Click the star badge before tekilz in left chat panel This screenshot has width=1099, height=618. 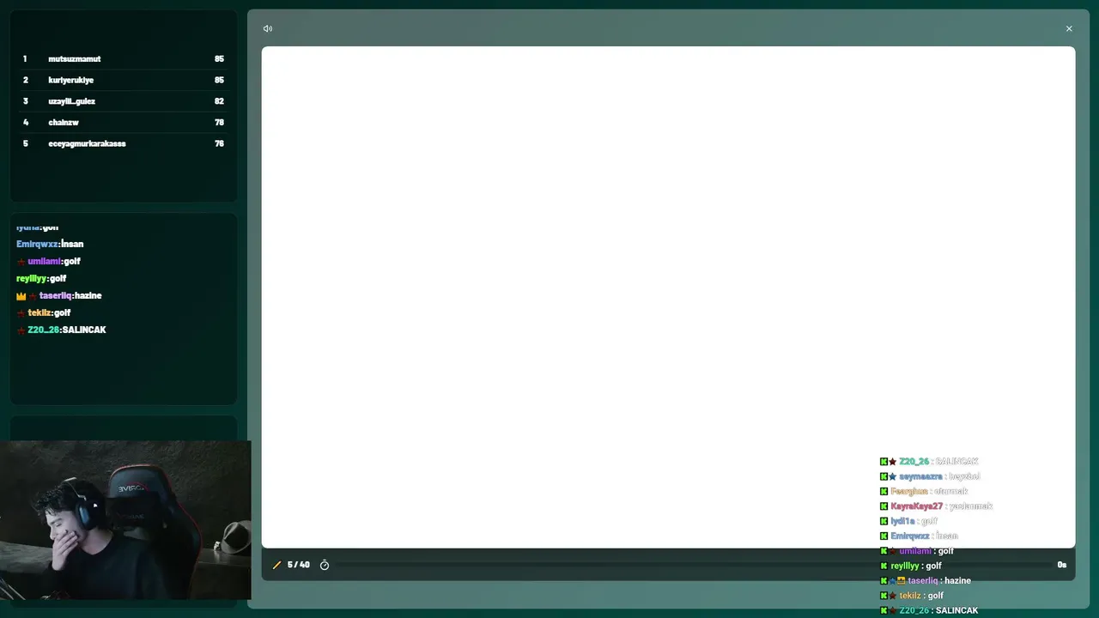click(21, 313)
